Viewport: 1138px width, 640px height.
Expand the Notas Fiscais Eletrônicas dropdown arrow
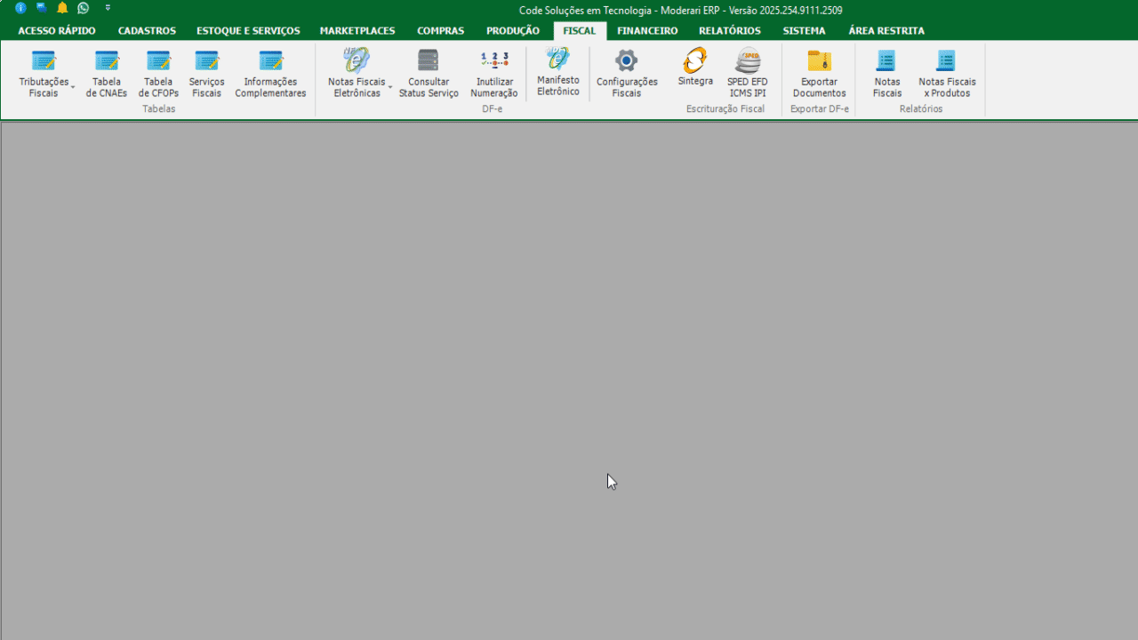pyautogui.click(x=390, y=87)
